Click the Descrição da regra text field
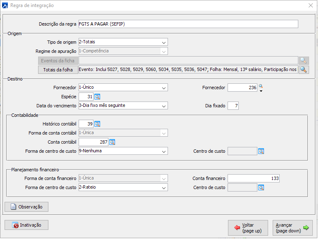Image resolution: width=319 pixels, height=239 pixels. (188, 24)
